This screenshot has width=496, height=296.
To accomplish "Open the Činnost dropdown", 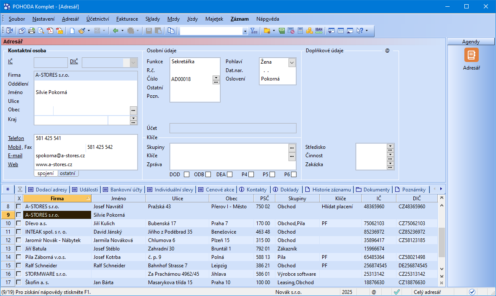I will pos(391,155).
